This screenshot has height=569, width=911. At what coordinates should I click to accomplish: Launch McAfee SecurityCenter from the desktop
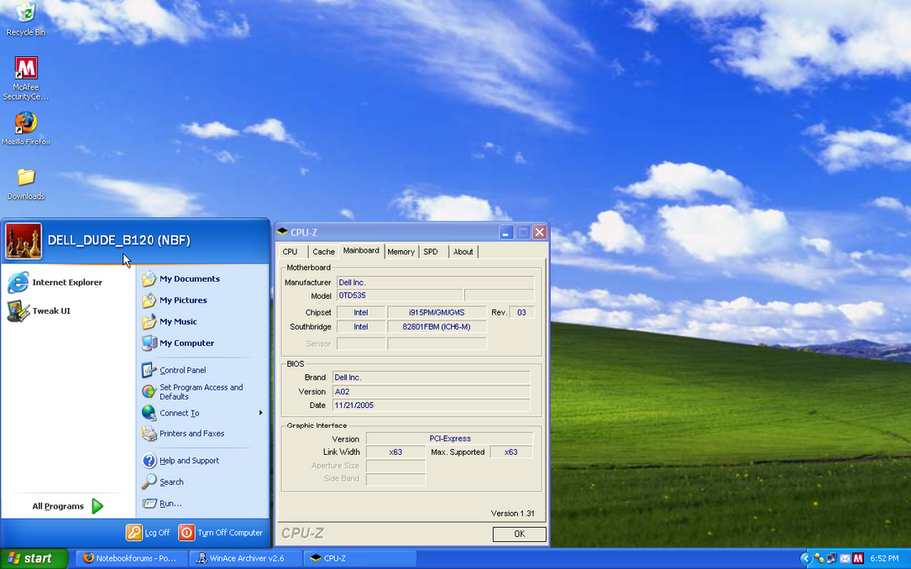tap(26, 78)
